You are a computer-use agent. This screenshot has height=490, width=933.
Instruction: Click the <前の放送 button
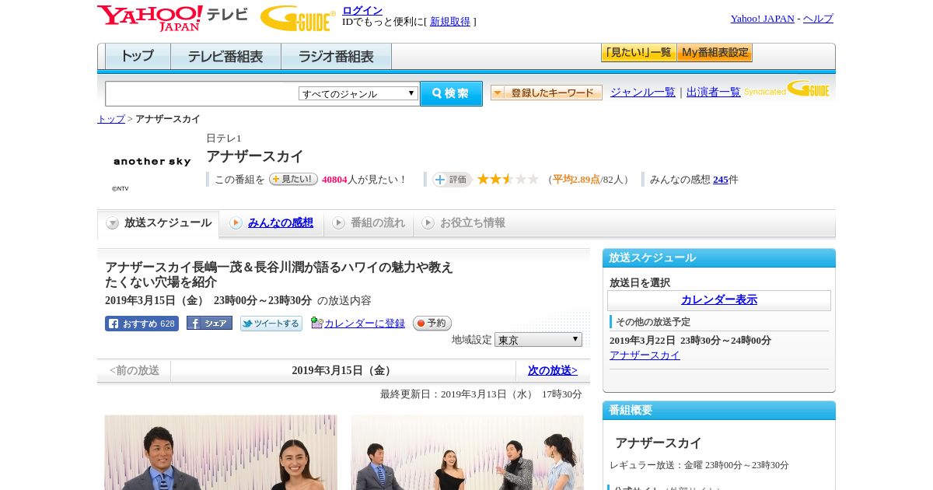pyautogui.click(x=135, y=370)
